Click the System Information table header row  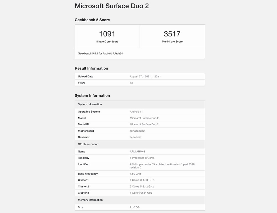140,104
